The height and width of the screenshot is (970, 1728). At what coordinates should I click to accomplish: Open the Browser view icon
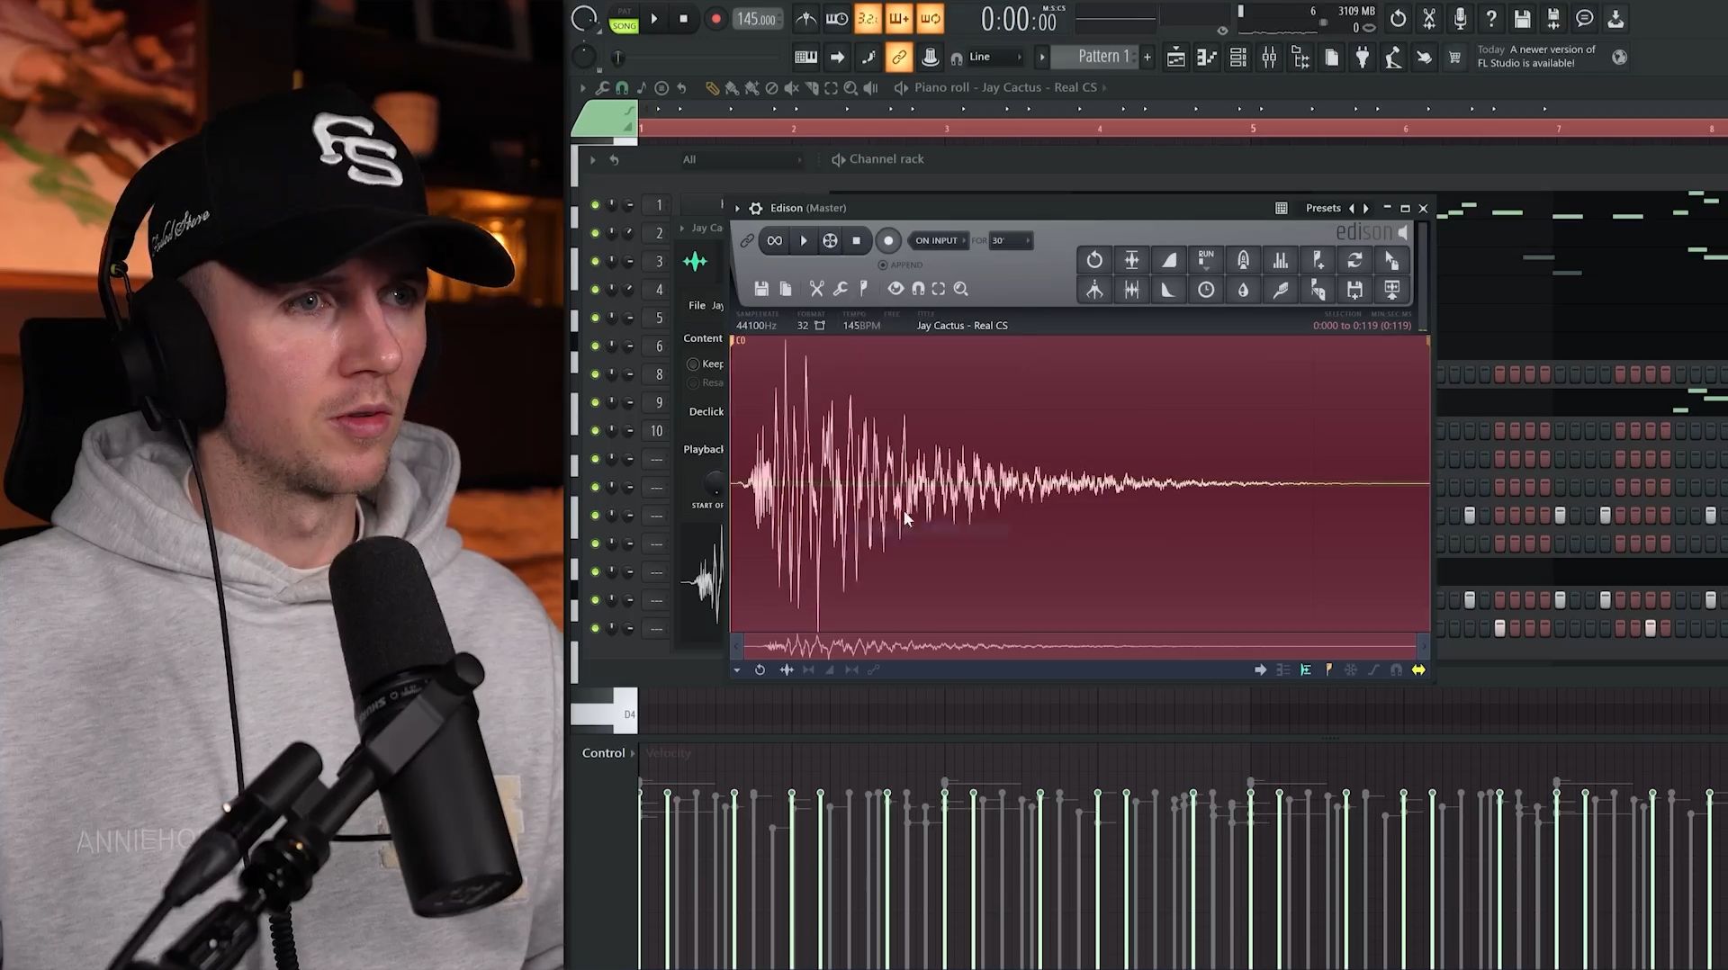tap(1300, 58)
